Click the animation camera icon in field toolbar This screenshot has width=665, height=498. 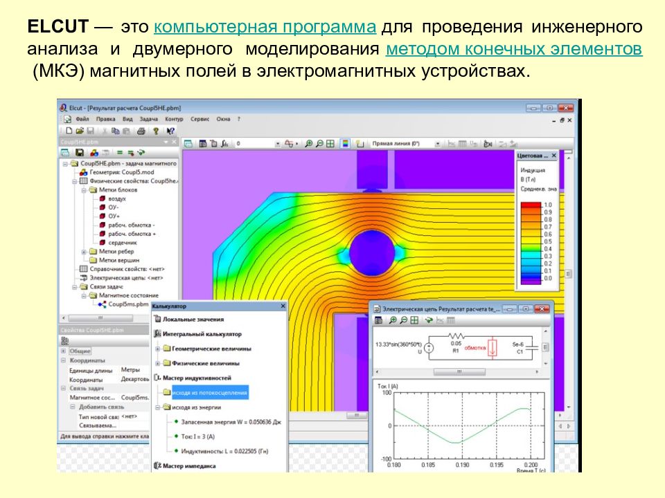tap(488, 144)
